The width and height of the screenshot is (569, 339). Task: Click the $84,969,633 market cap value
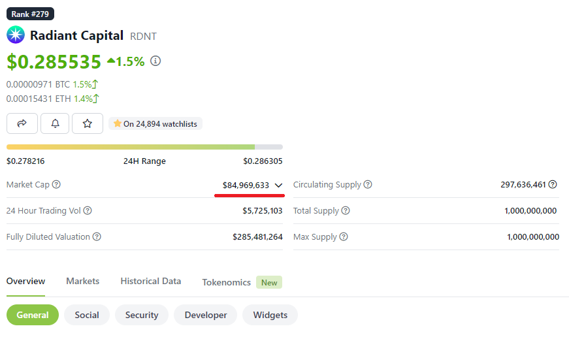click(x=246, y=185)
